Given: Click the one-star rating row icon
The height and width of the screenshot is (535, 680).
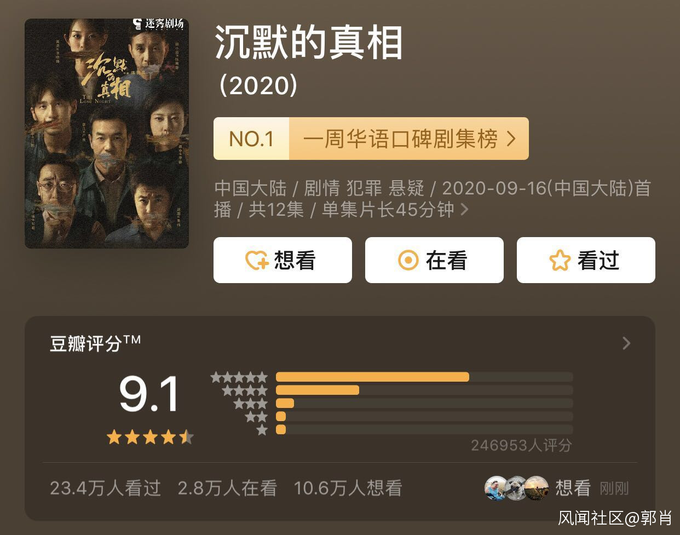Looking at the screenshot, I should (262, 430).
